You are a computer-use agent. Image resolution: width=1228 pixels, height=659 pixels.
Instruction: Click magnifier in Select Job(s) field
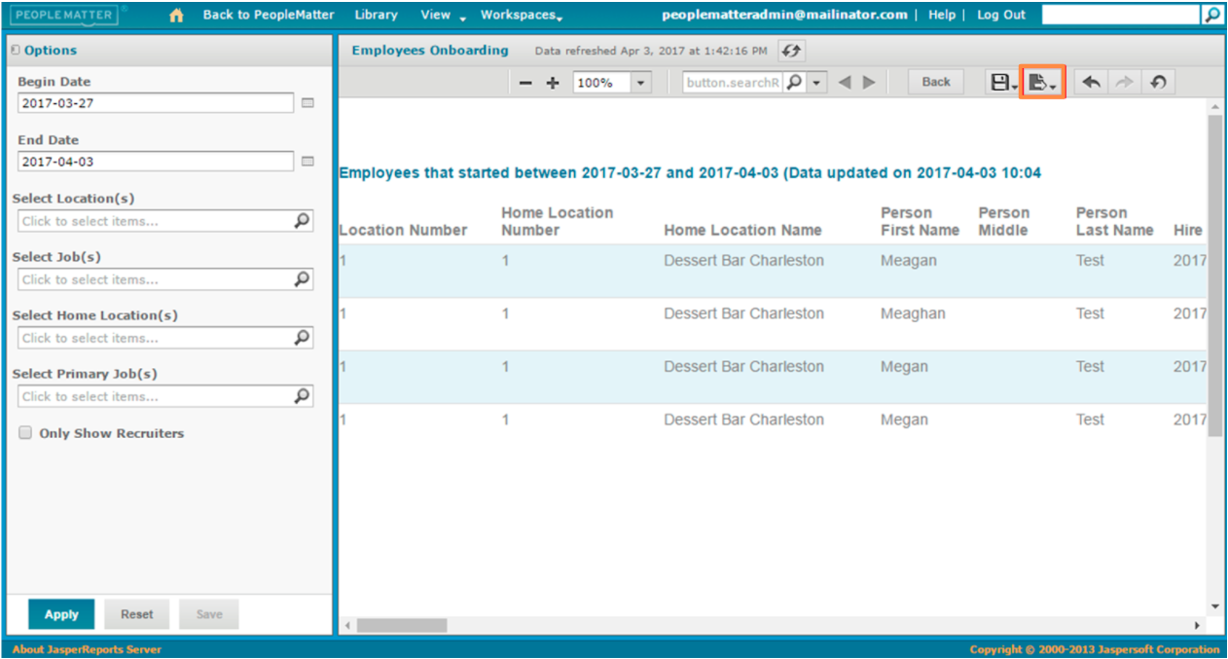[x=303, y=279]
